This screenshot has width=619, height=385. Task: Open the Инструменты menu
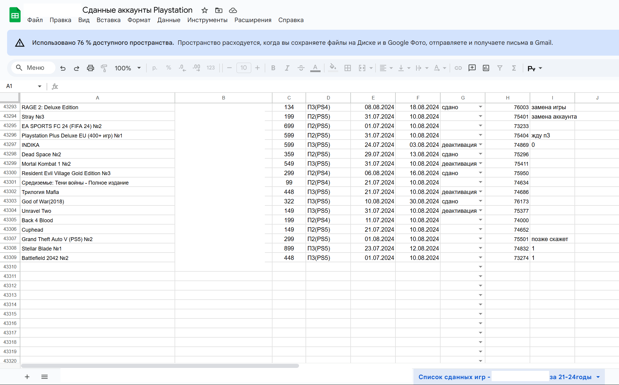207,20
